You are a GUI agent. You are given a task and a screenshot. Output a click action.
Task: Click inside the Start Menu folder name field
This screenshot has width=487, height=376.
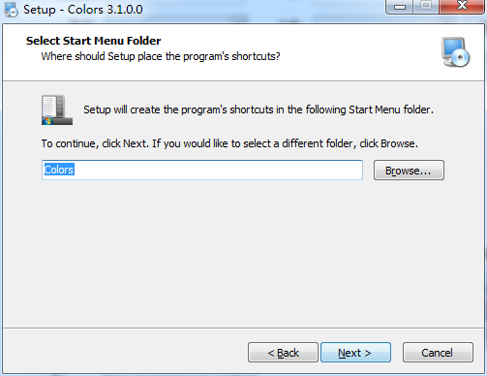[202, 170]
